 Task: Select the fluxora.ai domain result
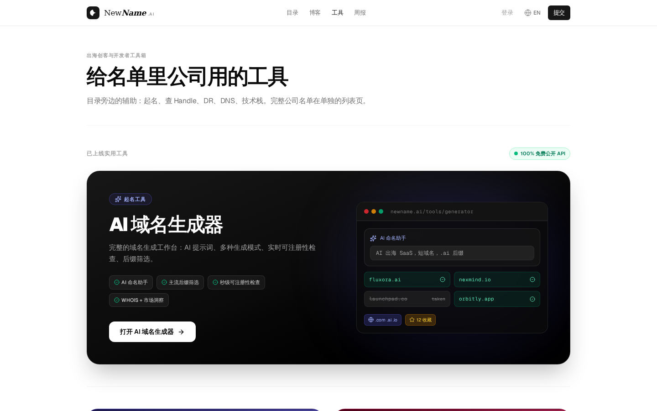[x=407, y=279]
